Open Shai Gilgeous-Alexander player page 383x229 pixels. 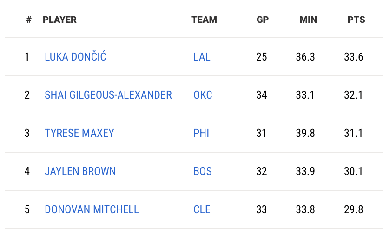108,95
